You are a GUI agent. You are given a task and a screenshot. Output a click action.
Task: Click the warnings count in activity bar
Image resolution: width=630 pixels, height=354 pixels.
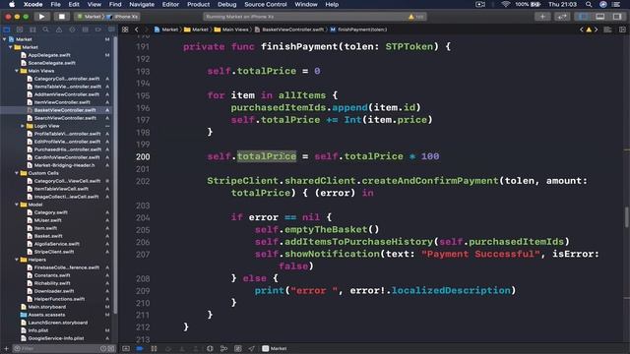click(416, 17)
